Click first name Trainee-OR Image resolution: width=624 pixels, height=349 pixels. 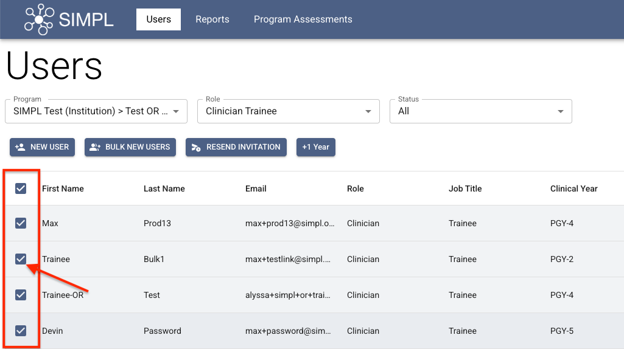(63, 295)
